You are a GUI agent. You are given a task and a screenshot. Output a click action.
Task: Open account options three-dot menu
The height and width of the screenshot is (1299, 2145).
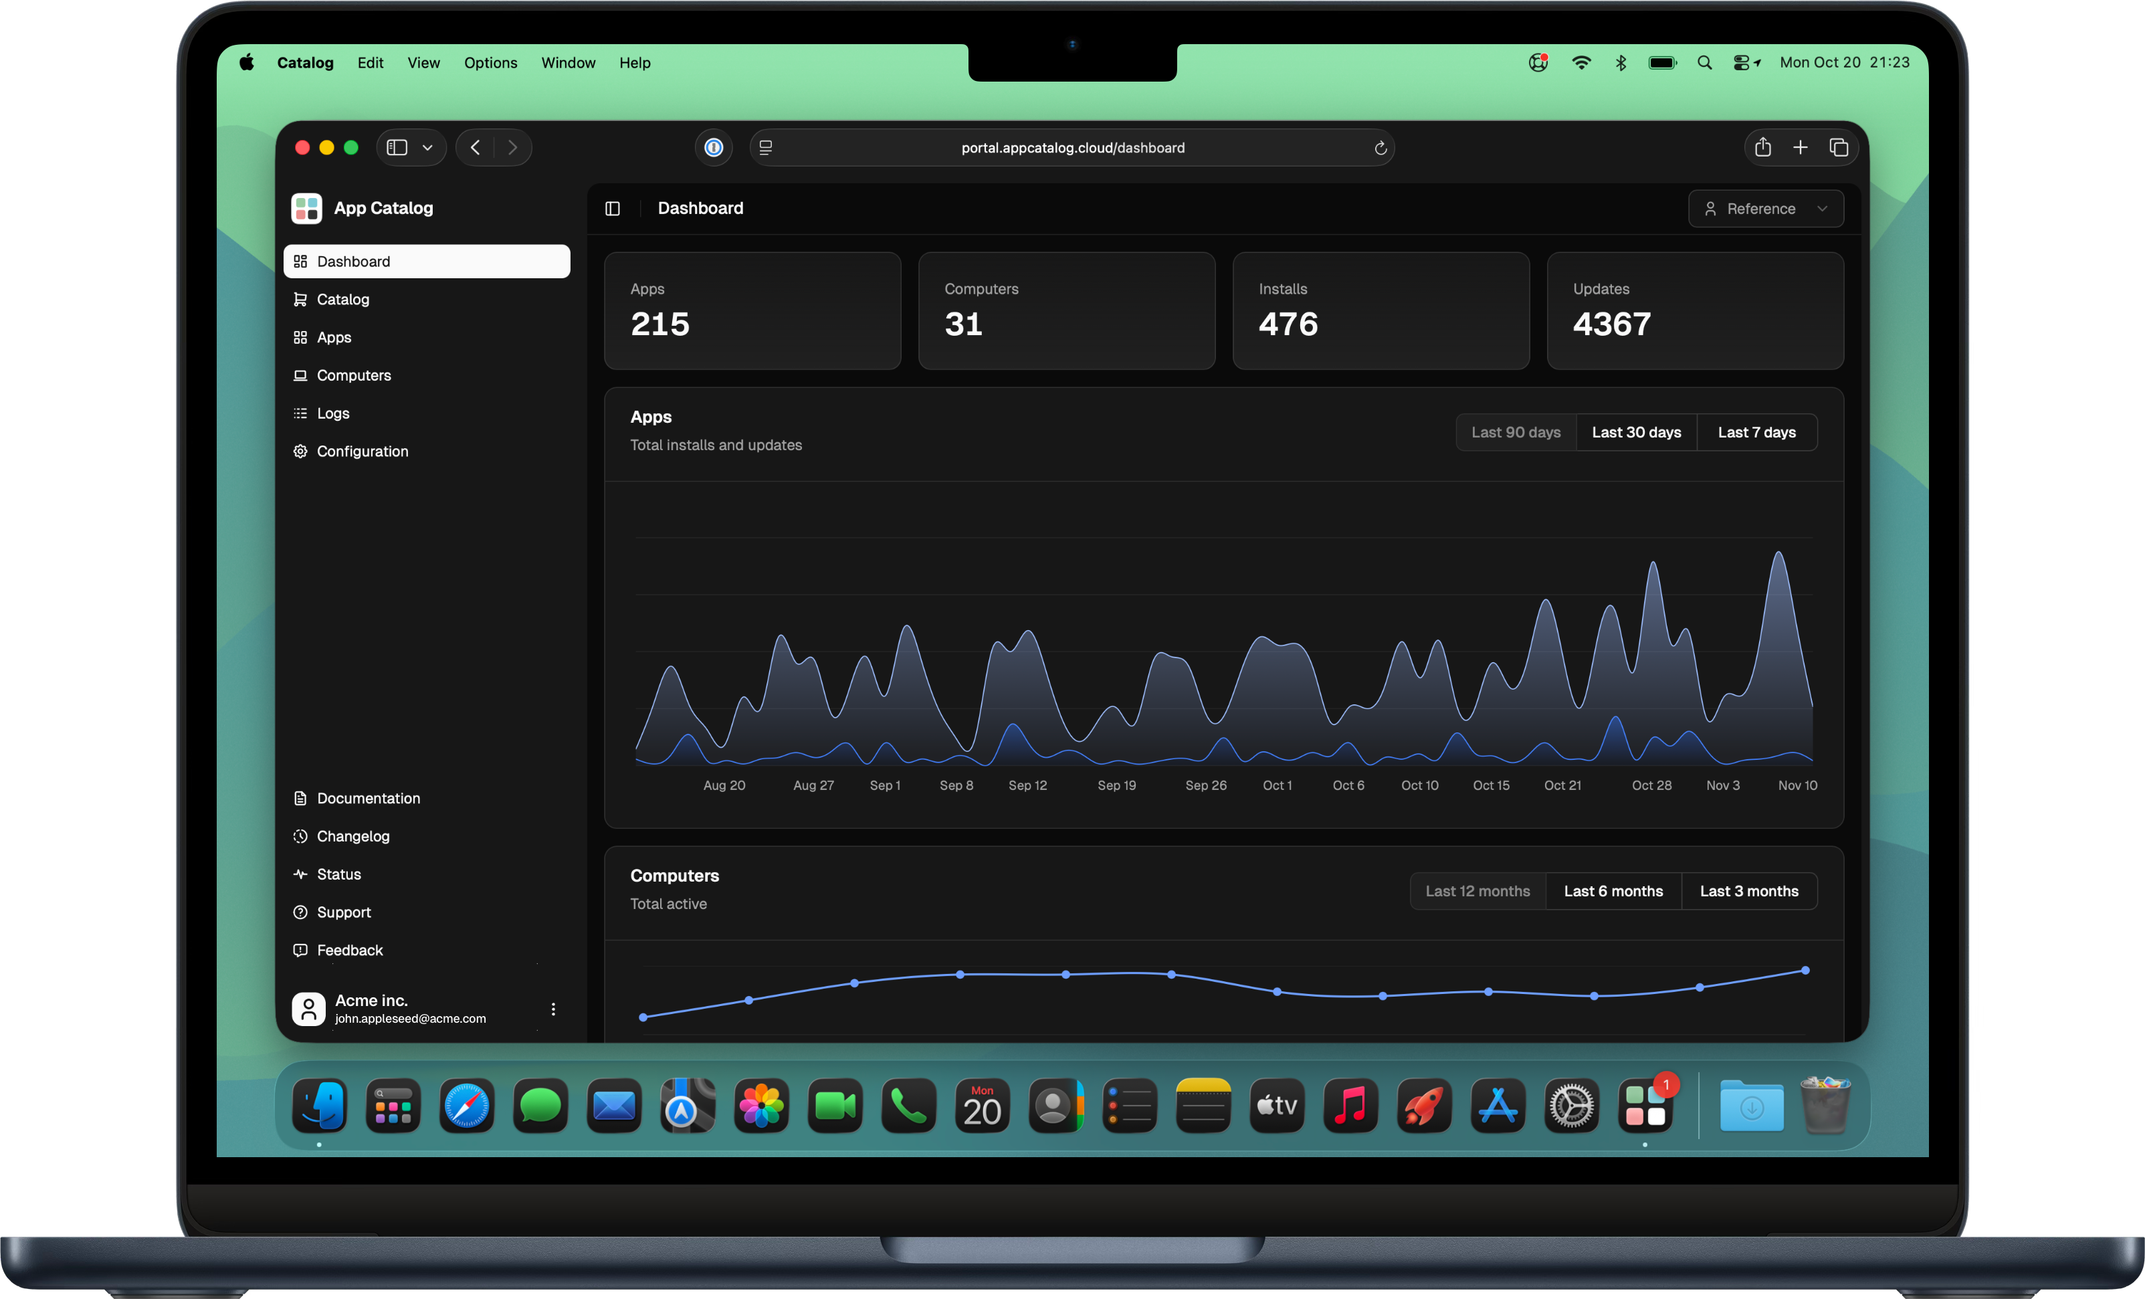552,1008
